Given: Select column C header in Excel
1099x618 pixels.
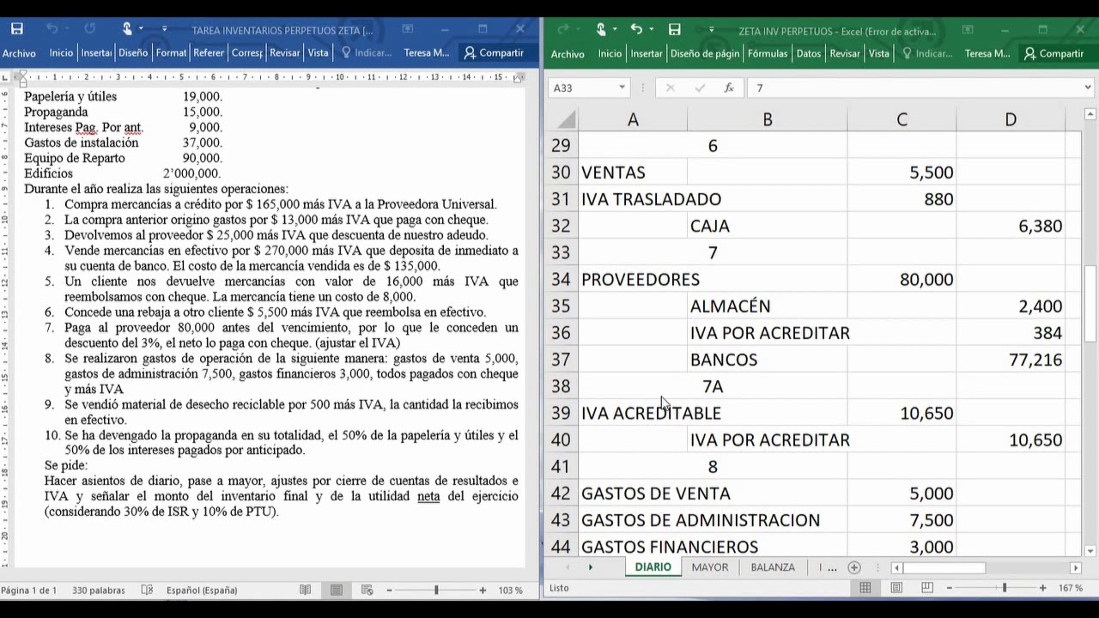Looking at the screenshot, I should (x=902, y=119).
